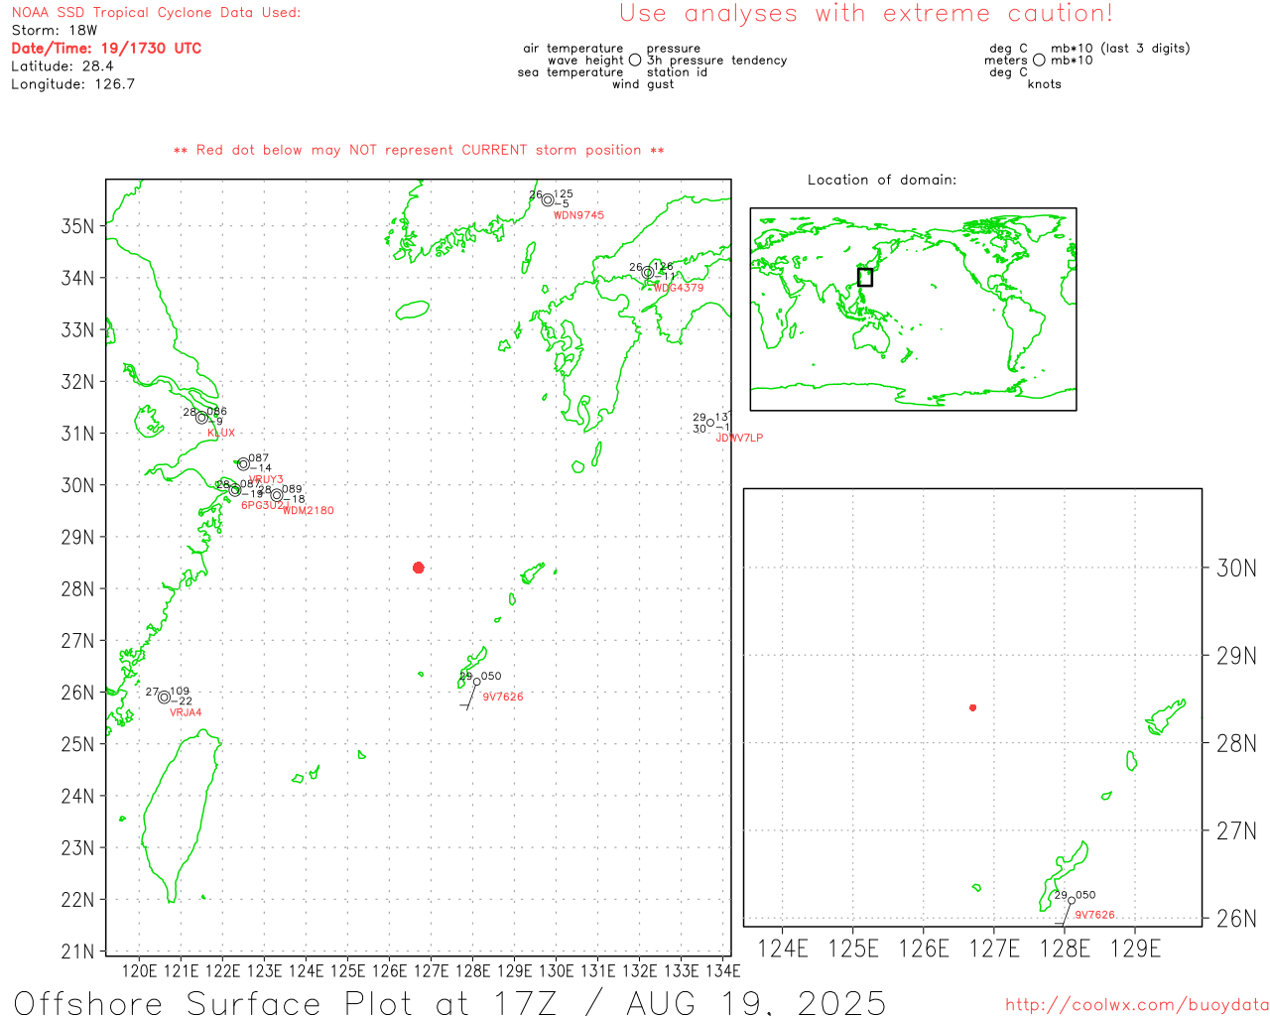
Task: Click the Longitude: 126.7 text
Action: pyautogui.click(x=72, y=84)
